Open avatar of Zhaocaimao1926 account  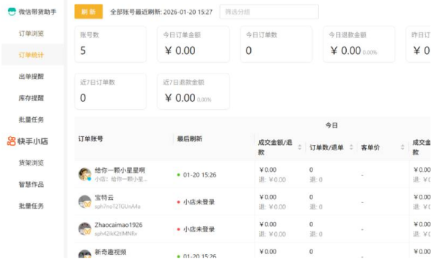pyautogui.click(x=85, y=228)
